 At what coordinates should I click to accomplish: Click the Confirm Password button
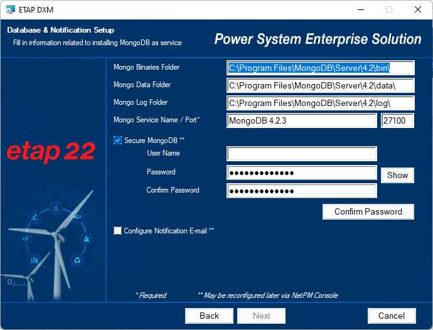tap(368, 212)
